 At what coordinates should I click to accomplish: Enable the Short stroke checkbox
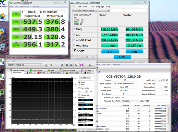click(79, 88)
